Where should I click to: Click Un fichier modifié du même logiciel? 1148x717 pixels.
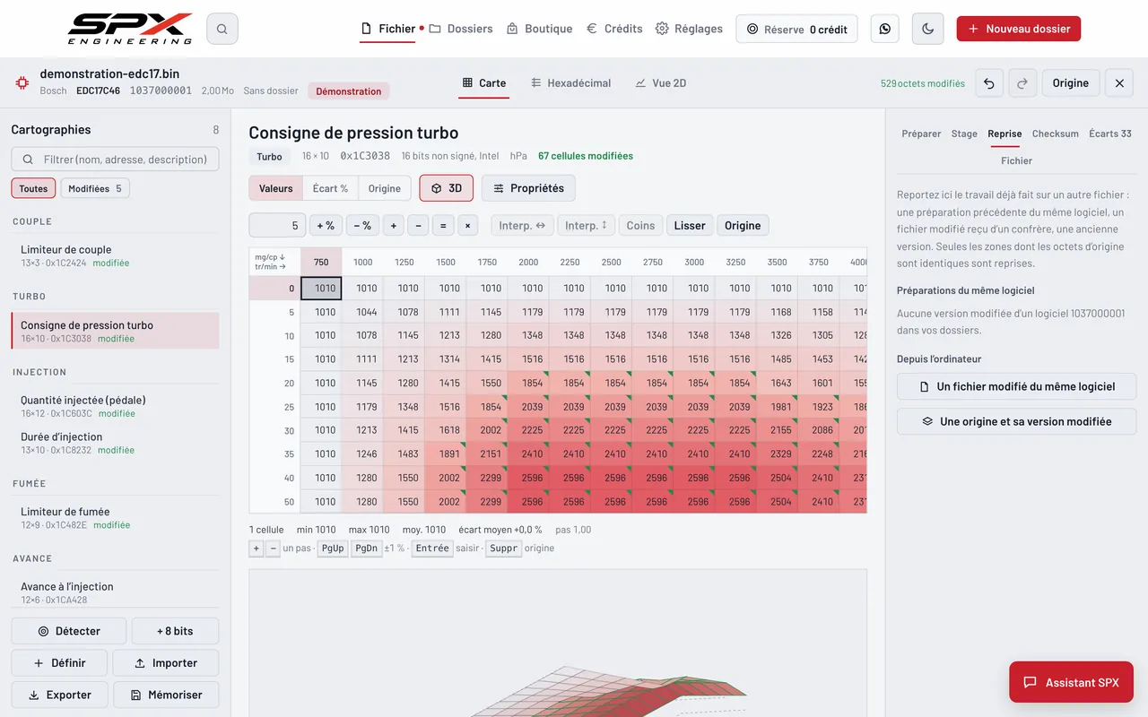pyautogui.click(x=1017, y=386)
